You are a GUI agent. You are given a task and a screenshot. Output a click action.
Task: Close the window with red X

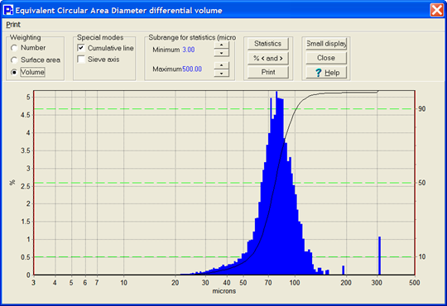437,10
